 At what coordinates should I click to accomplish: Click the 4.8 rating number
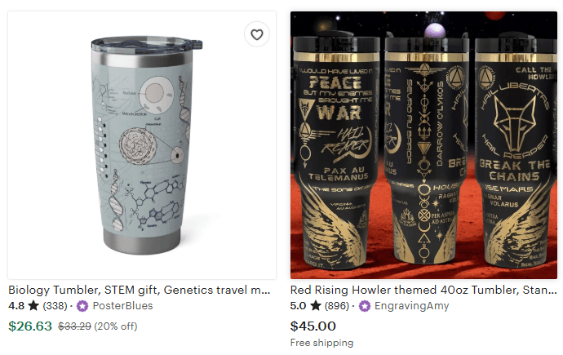16,306
